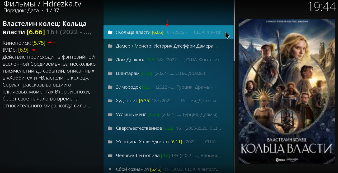Screen dimensions: 338x173
Task: Open Человек-бензопила entry
Action: (x=168, y=156)
